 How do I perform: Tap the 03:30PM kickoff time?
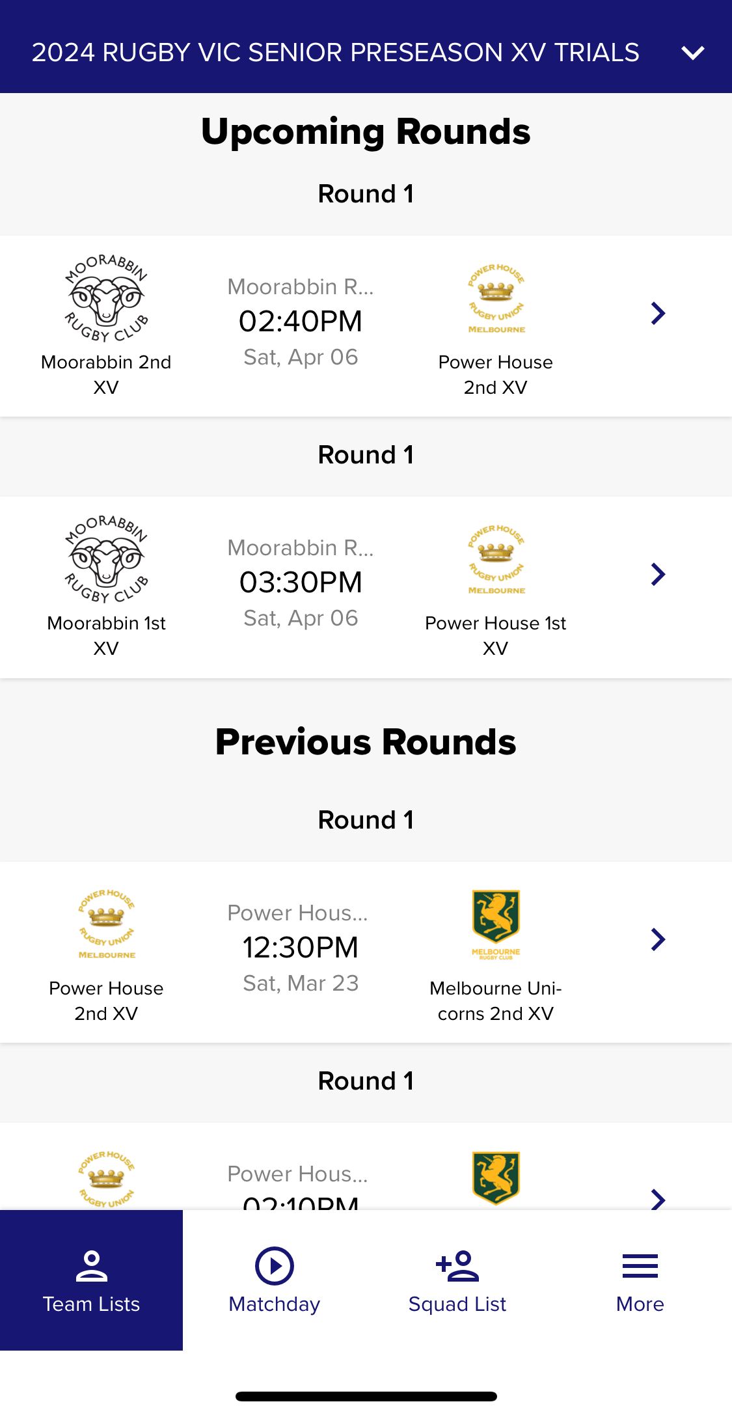(301, 583)
